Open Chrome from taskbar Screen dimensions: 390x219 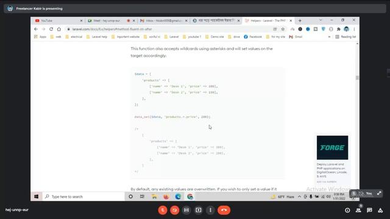(190, 196)
